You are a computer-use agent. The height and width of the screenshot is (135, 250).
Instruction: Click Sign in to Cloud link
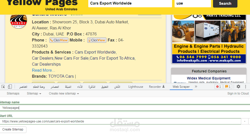pos(238,94)
